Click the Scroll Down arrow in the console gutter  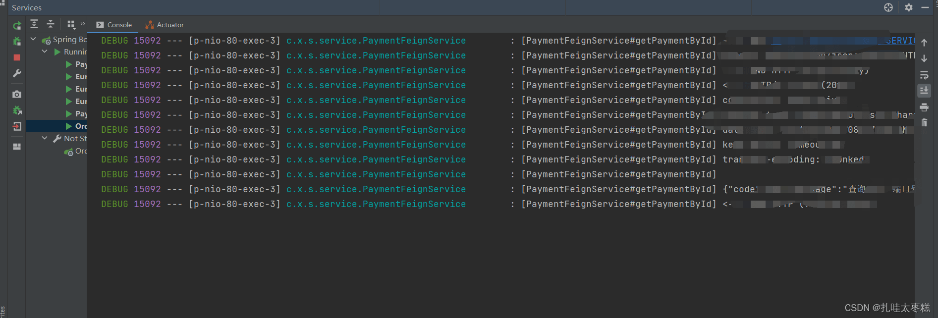tap(924, 58)
